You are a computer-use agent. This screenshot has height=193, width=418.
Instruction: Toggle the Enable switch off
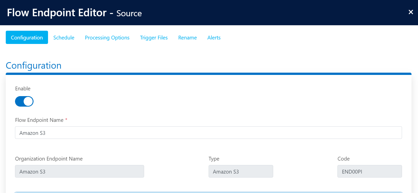pos(24,101)
